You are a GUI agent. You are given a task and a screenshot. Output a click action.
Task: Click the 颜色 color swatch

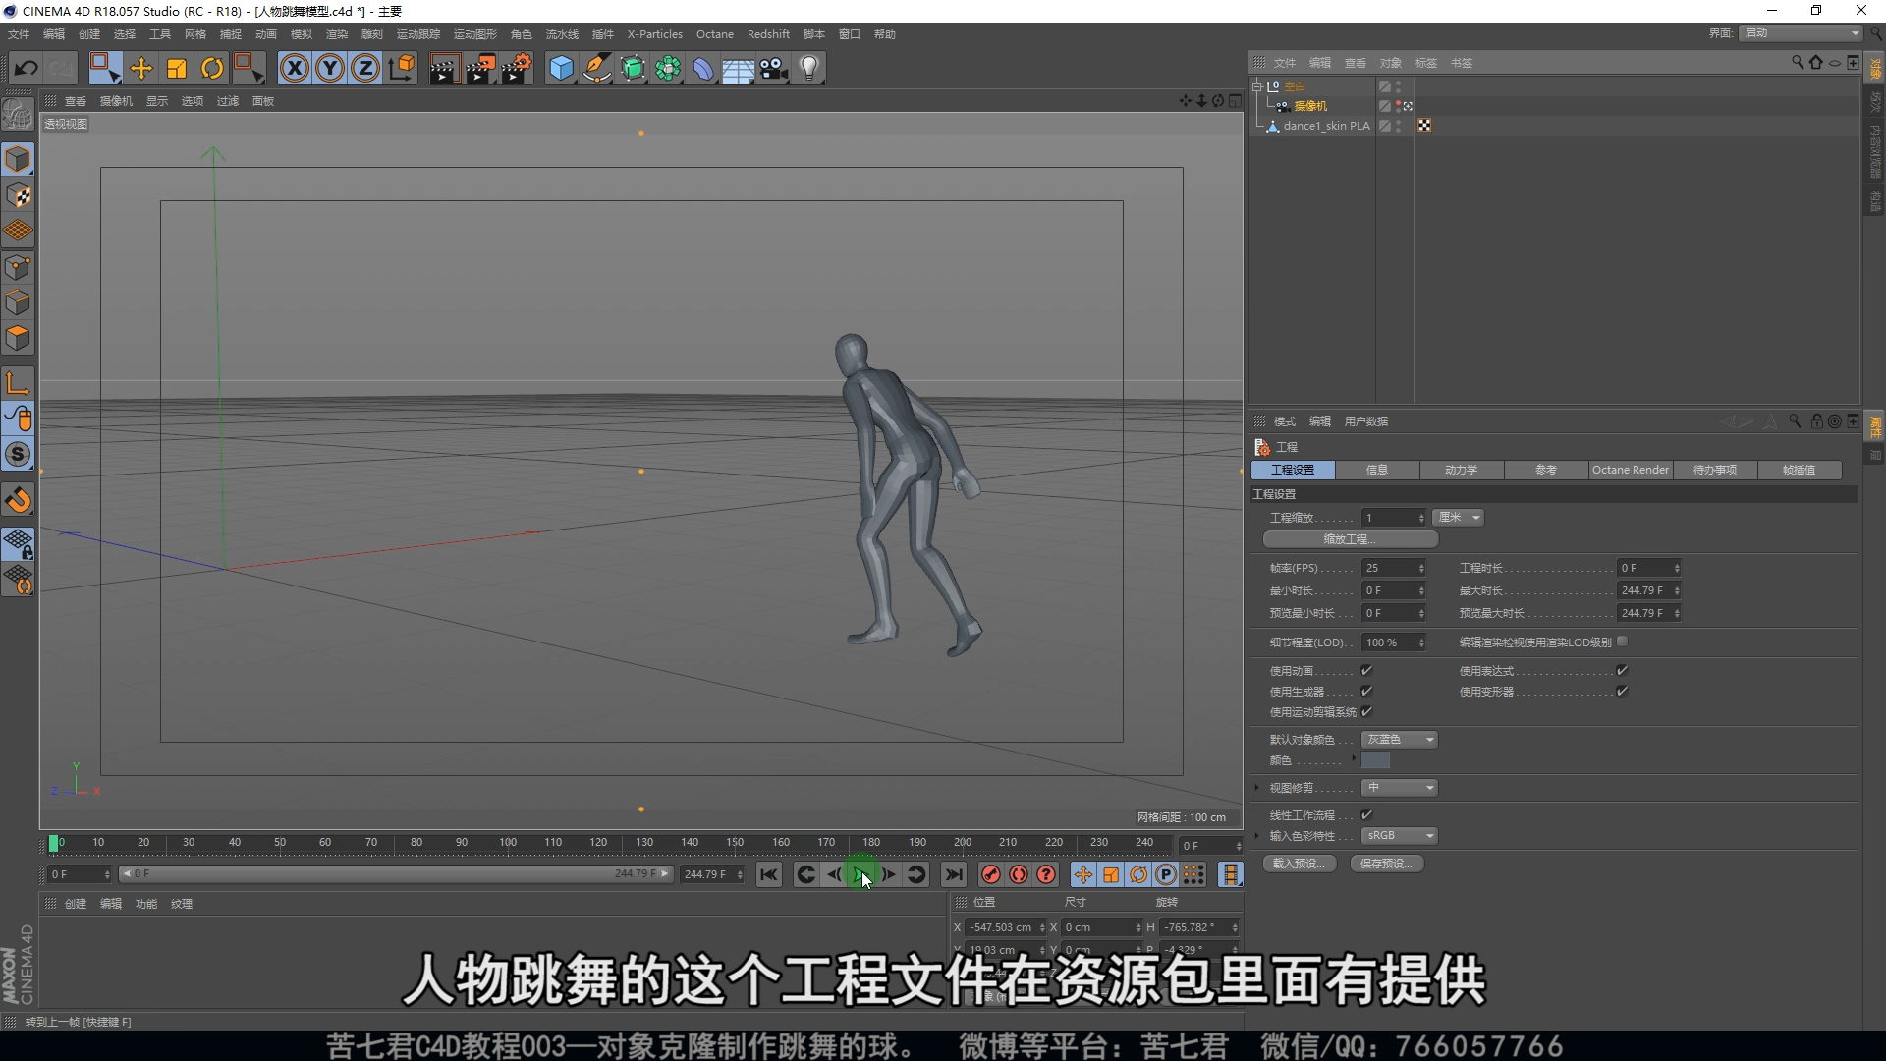point(1375,760)
